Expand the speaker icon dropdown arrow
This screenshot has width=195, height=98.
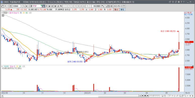point(29,6)
